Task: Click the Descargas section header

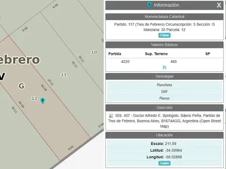Action: click(x=164, y=77)
